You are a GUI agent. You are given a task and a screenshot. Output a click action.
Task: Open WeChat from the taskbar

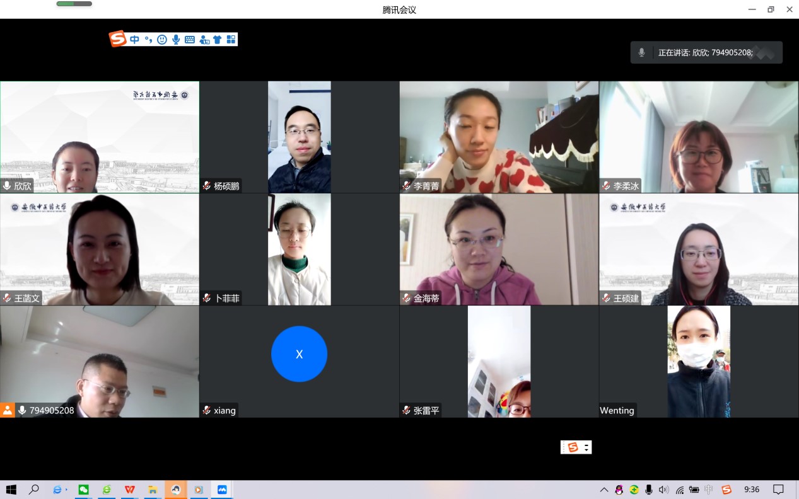83,490
